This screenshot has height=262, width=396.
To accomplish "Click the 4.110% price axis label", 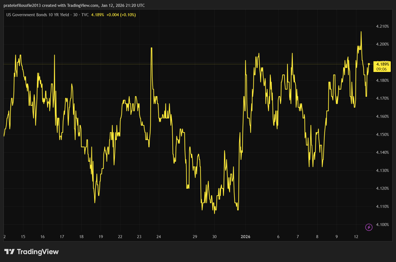I will [383, 207].
